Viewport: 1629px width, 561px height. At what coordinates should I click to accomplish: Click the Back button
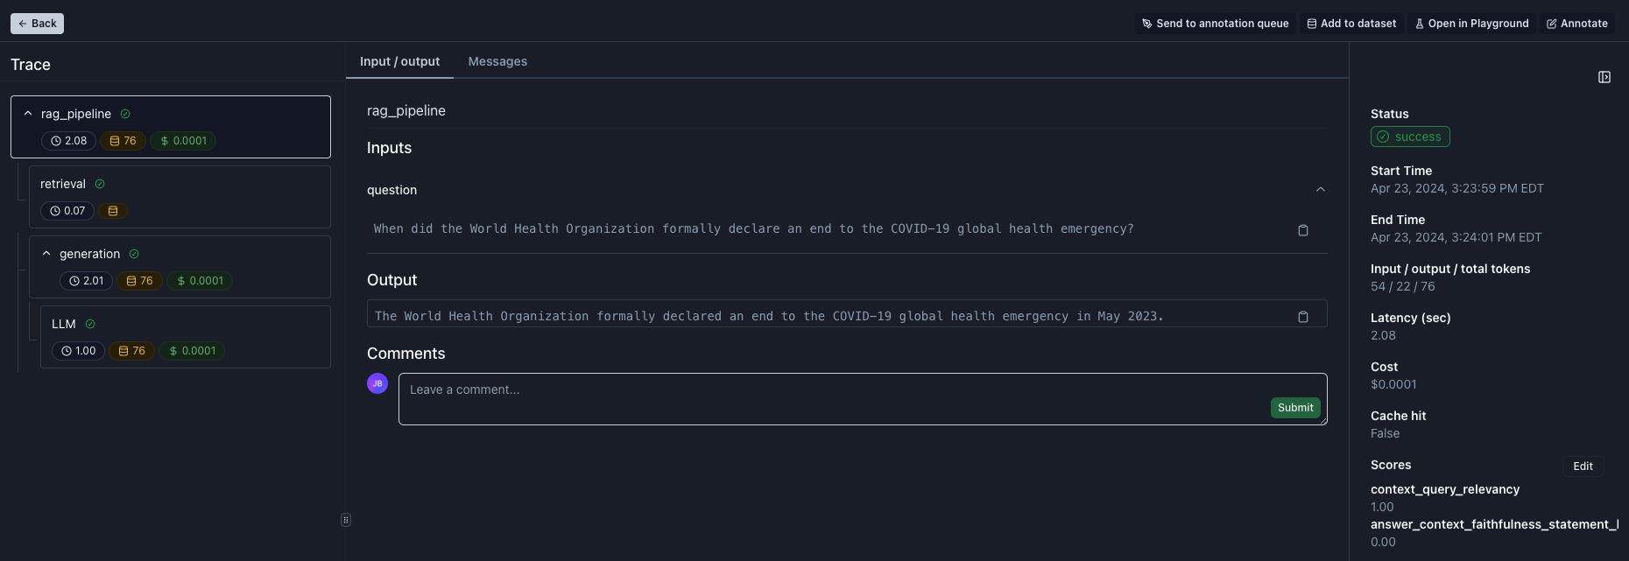37,23
